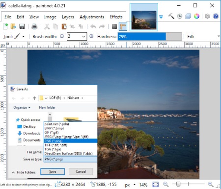Image resolution: width=221 pixels, height=189 pixels.
Task: Open the Effects menu
Action: (116, 17)
